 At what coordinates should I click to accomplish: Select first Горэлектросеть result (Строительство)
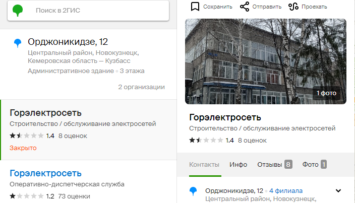(89, 130)
